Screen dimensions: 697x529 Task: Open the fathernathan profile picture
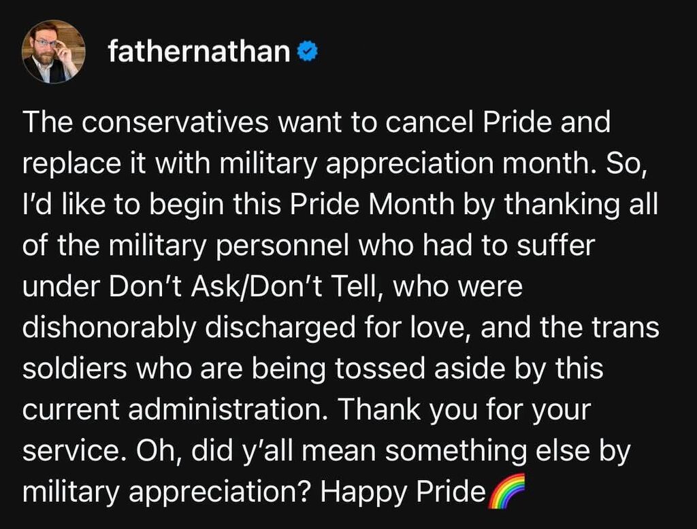(53, 52)
